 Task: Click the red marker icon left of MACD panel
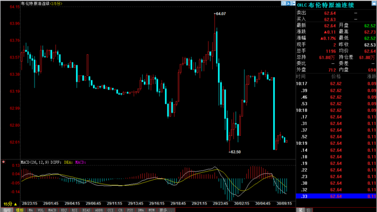(x=3, y=162)
